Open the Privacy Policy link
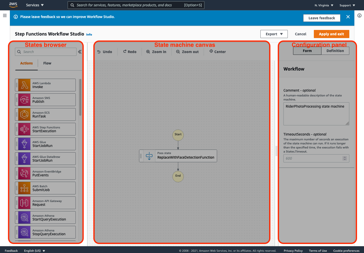This screenshot has height=253, width=364. tap(293, 251)
